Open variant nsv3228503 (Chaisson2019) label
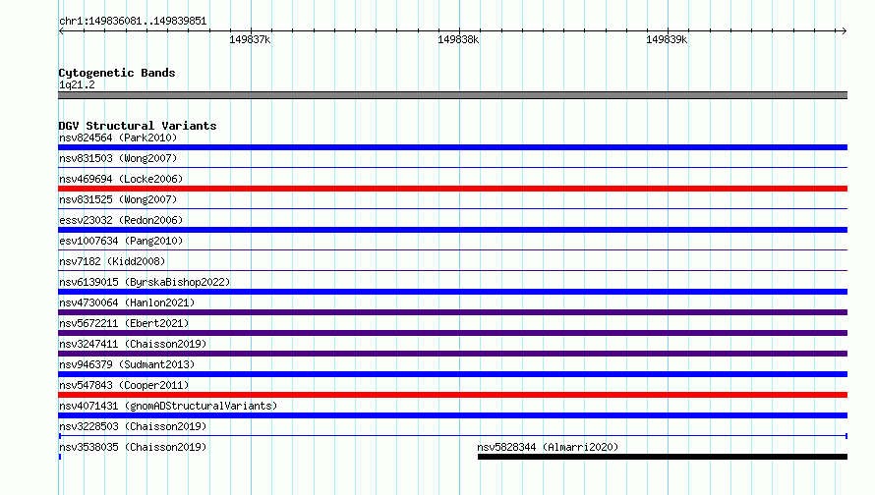This screenshot has height=495, width=875. 133,426
